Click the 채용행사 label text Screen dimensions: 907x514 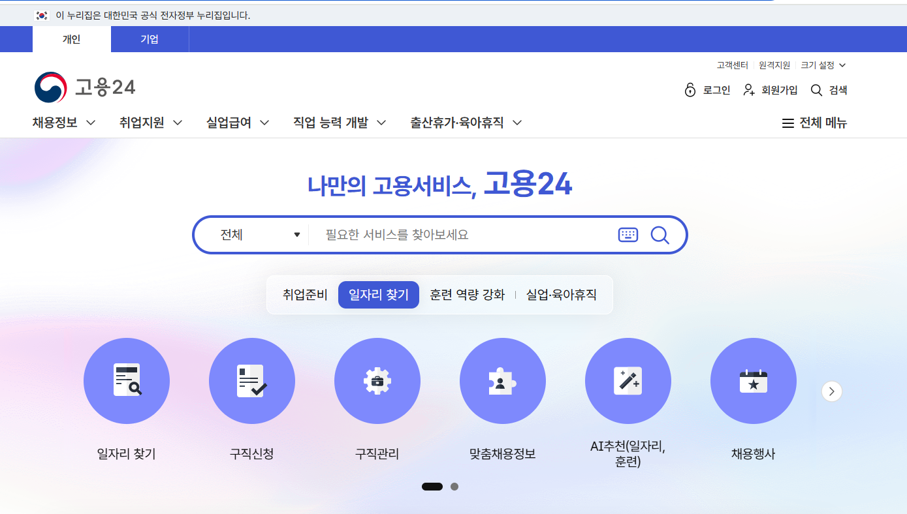click(754, 454)
